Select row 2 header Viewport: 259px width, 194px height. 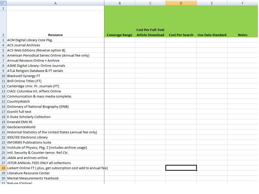(3, 24)
